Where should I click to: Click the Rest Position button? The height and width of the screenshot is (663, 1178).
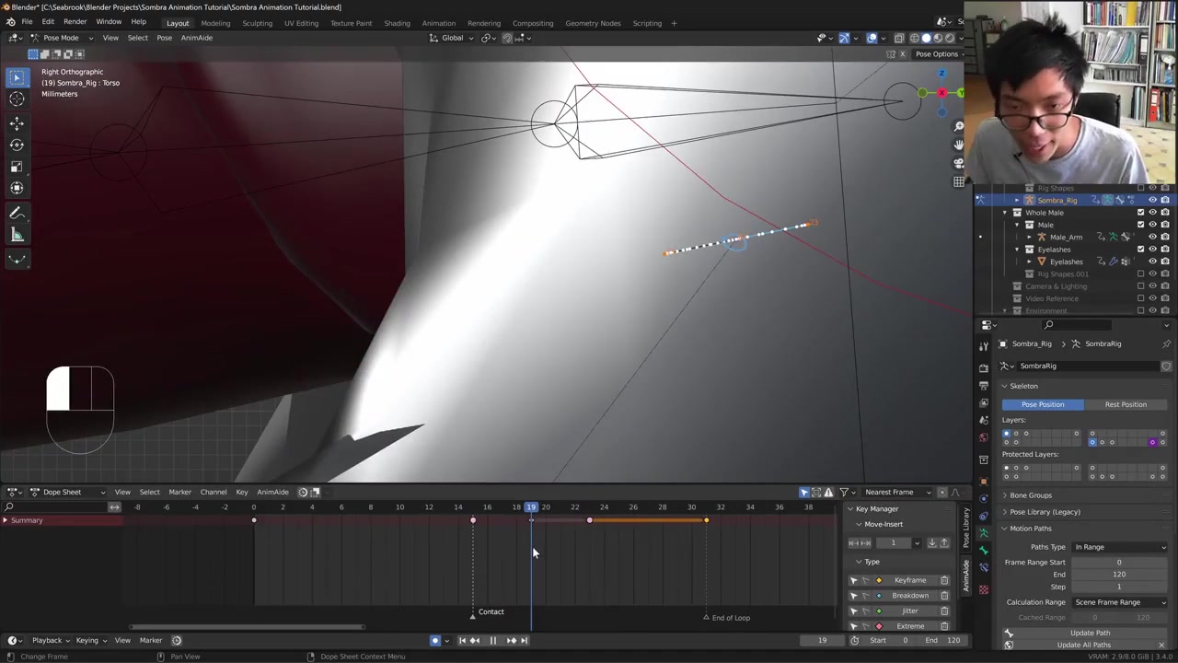click(x=1125, y=404)
